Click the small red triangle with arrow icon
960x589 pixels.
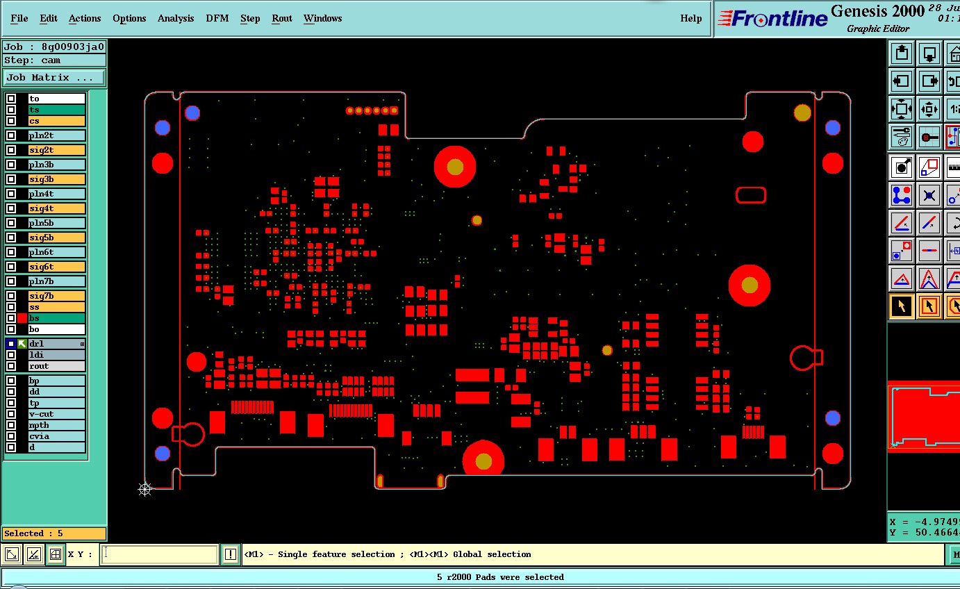pos(902,279)
